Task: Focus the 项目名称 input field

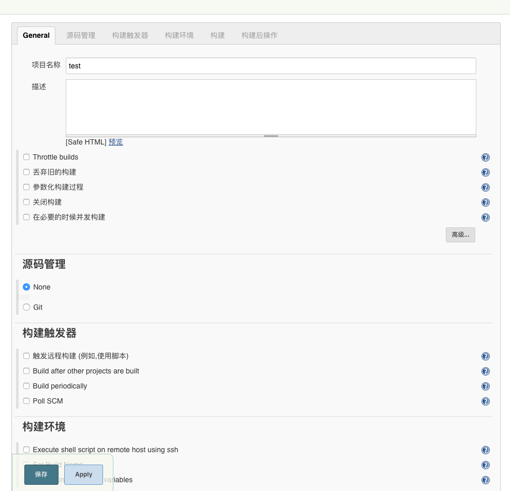Action: (271, 66)
